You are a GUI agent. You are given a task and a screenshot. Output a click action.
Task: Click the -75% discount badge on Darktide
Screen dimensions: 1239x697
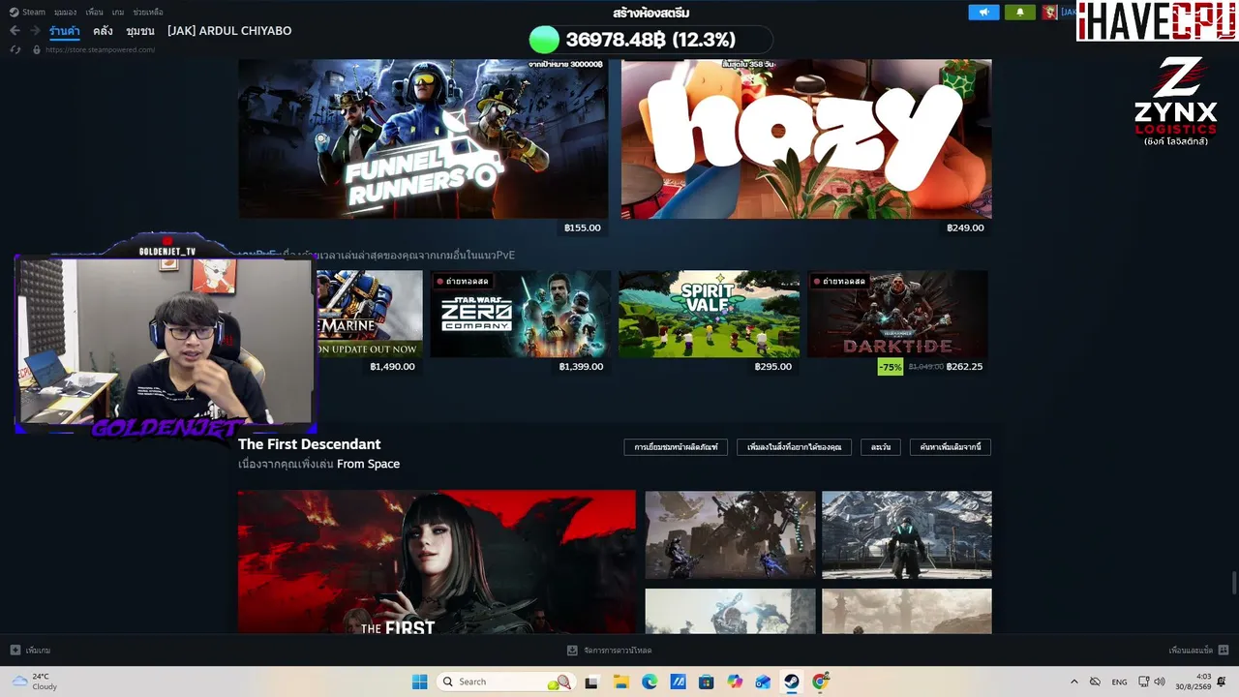(891, 367)
